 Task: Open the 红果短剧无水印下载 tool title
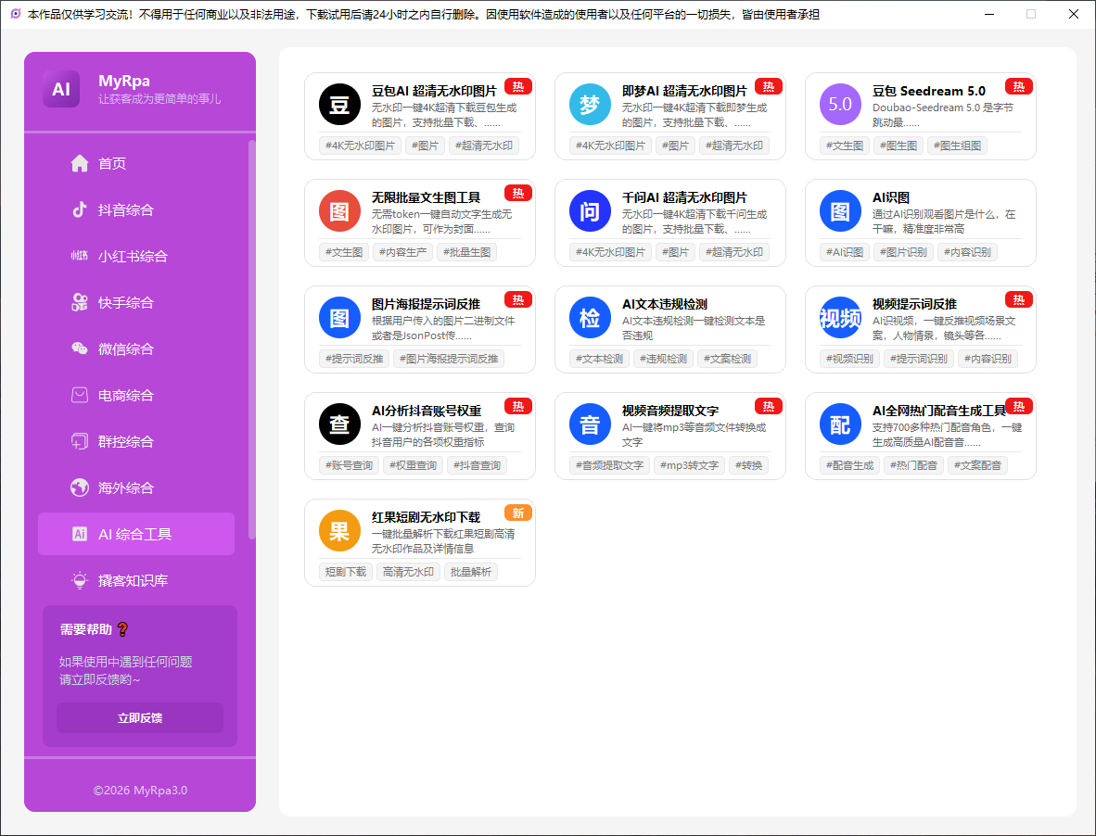(x=426, y=517)
